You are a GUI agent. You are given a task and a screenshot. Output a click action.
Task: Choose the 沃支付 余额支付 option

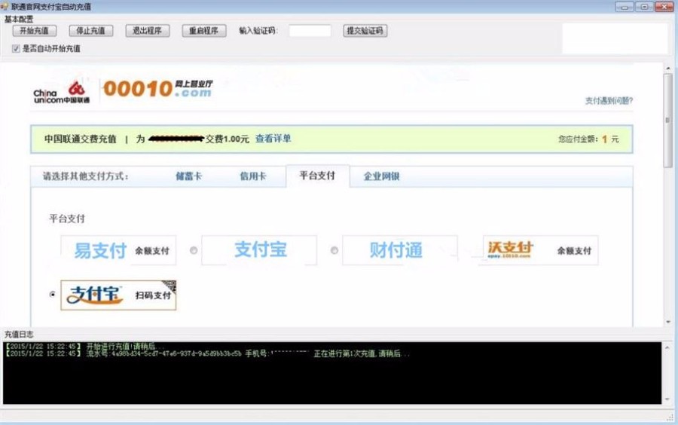click(x=540, y=250)
